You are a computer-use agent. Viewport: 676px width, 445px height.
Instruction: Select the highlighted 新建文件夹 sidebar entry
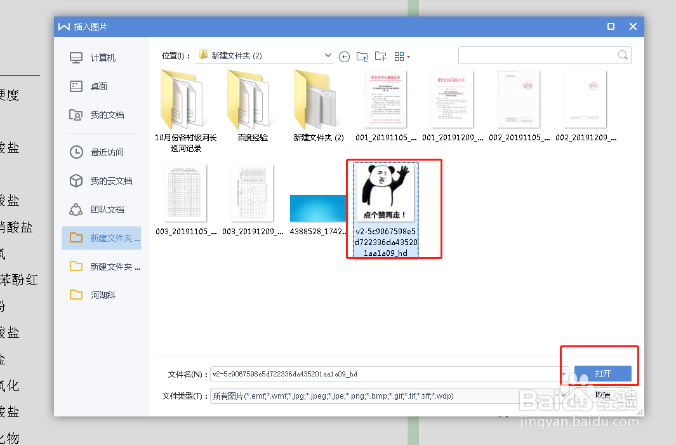[102, 238]
